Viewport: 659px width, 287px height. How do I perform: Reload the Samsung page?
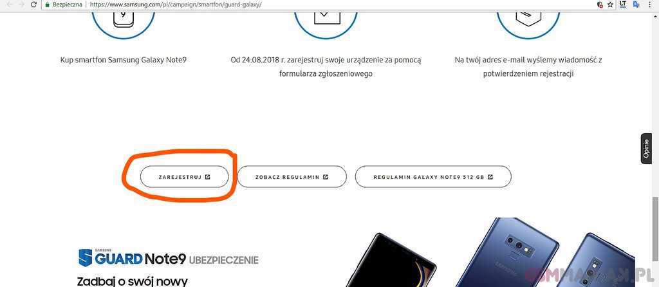pyautogui.click(x=34, y=5)
